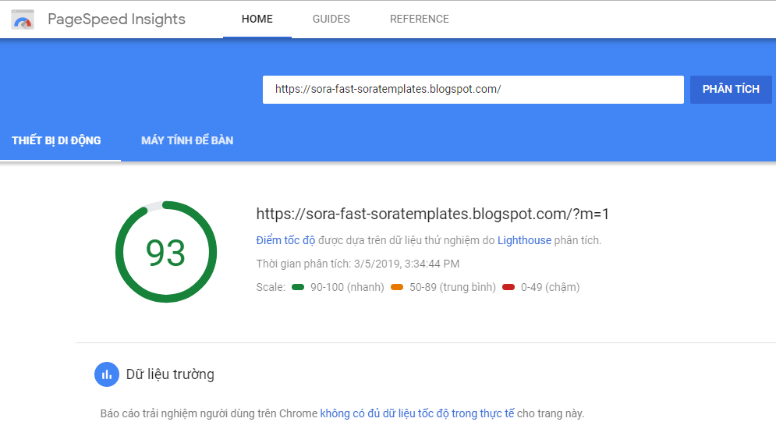
Task: Switch to the MÁY TÍNH ĐỂ BÀN tab
Action: click(x=187, y=140)
